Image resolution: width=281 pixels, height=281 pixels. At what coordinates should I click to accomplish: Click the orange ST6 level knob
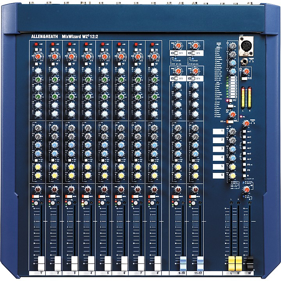[247, 71]
